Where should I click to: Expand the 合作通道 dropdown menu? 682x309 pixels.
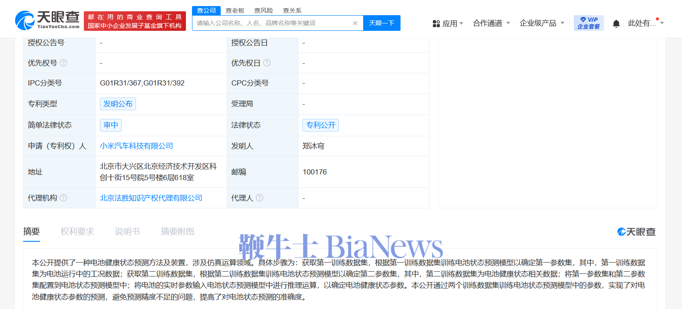[x=491, y=23]
